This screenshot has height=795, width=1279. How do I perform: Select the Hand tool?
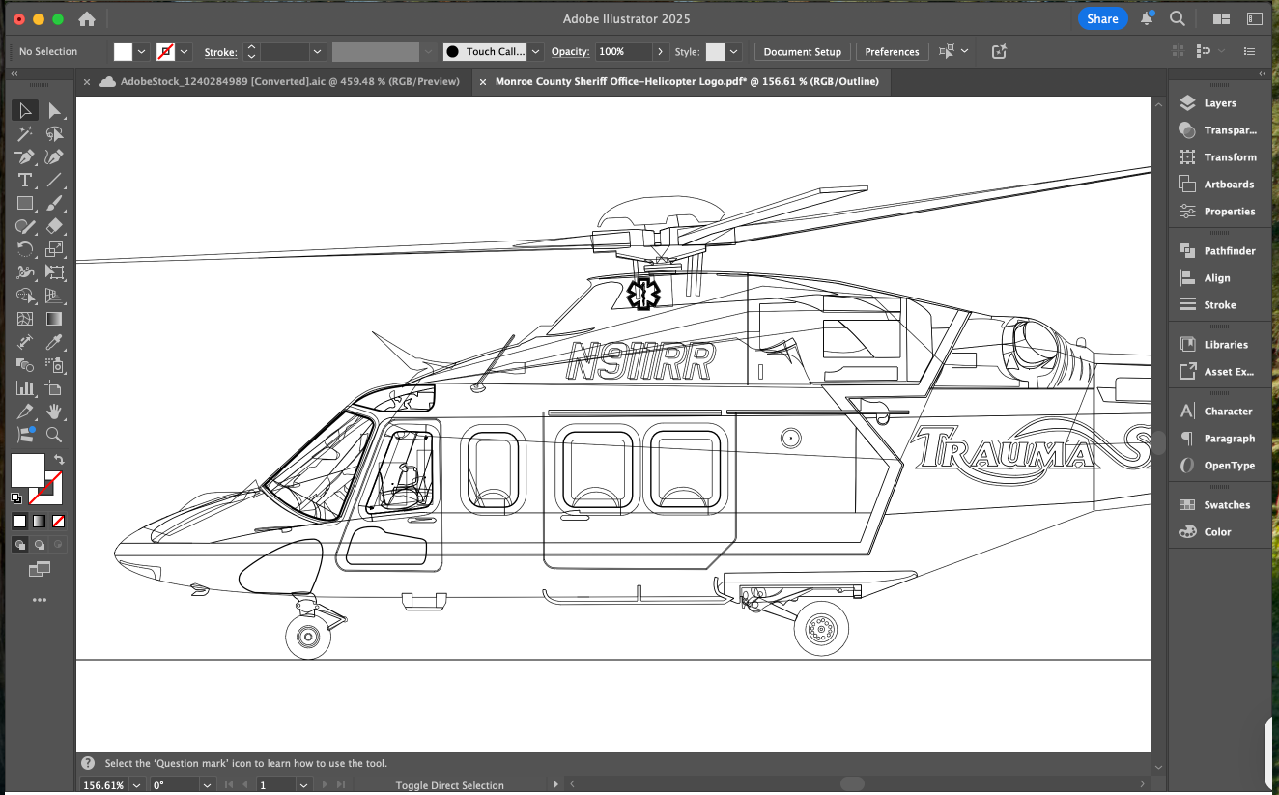54,412
